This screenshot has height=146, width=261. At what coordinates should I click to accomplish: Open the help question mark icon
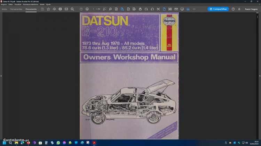[233, 9]
